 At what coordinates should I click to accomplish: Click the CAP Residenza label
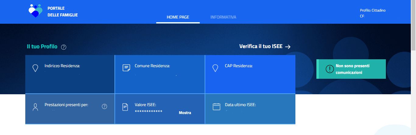click(x=239, y=66)
